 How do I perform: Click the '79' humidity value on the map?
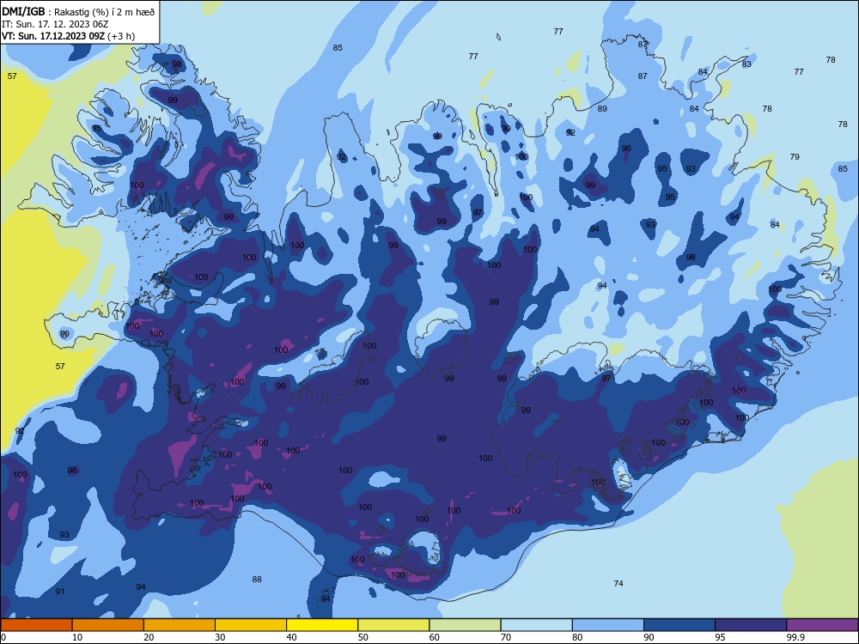coord(795,156)
